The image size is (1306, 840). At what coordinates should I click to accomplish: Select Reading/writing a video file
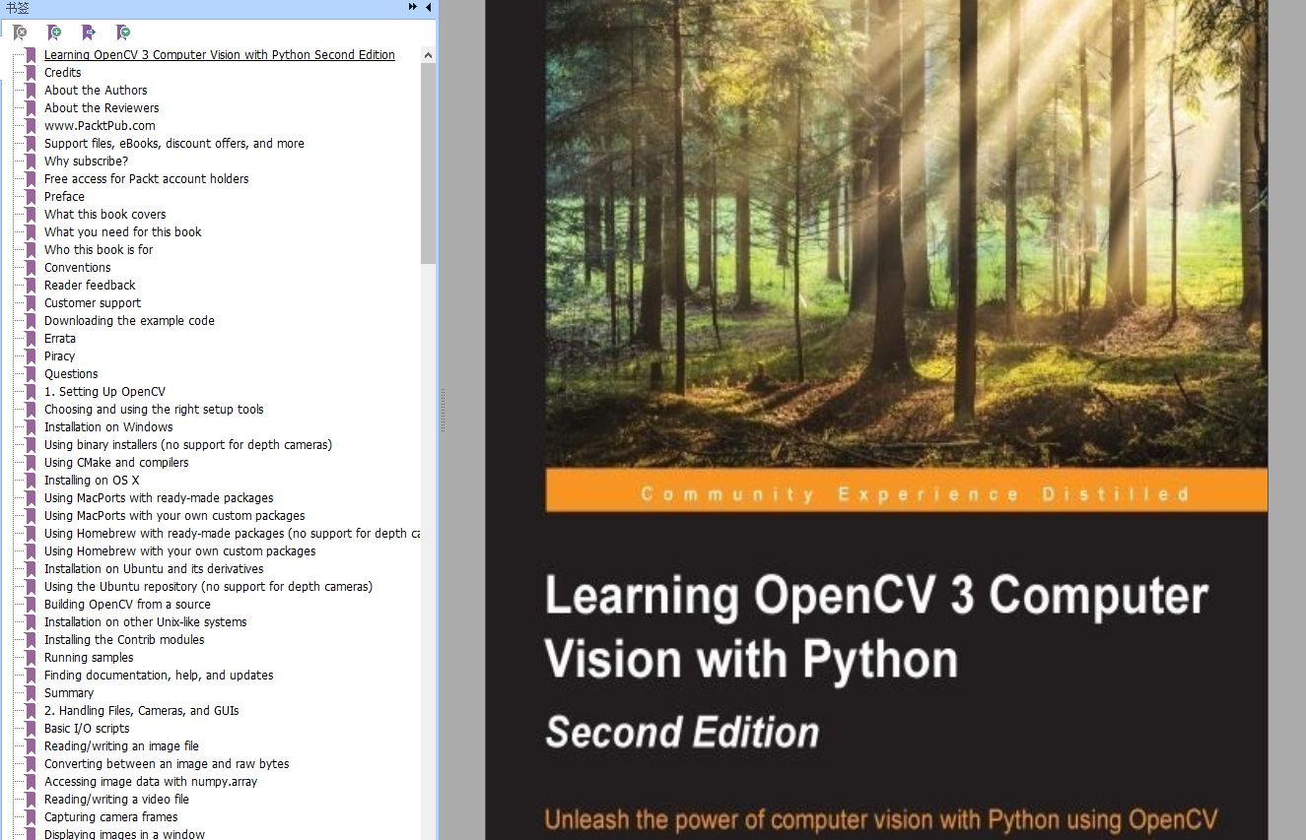116,800
